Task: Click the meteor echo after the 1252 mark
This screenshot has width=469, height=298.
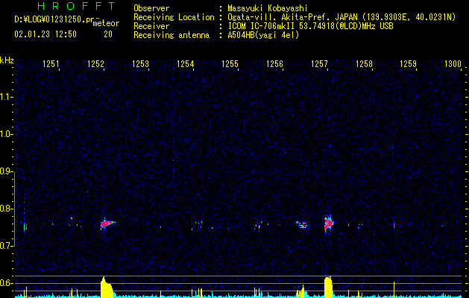Action: (107, 223)
